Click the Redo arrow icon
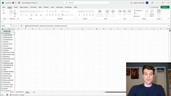171x96 pixels. click(4, 13)
